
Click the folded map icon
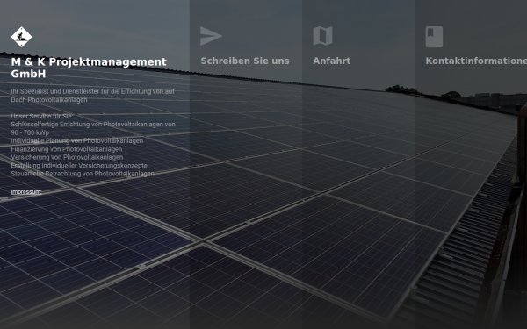click(322, 36)
